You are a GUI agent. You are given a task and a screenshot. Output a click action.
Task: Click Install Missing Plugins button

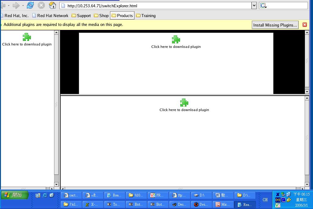275,25
